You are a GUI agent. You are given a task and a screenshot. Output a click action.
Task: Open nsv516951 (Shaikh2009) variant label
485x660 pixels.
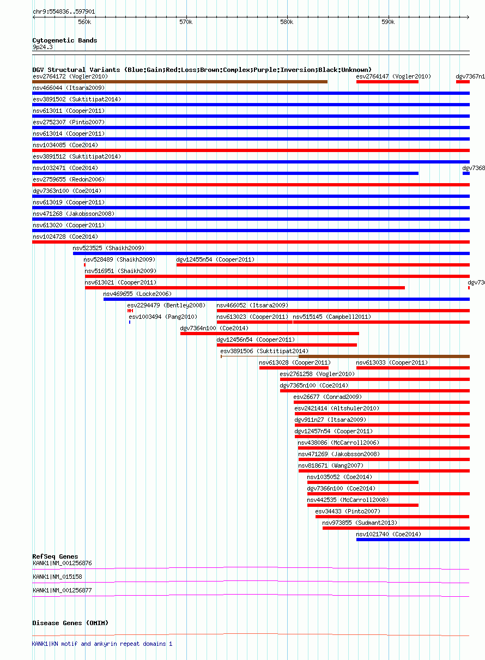120,271
